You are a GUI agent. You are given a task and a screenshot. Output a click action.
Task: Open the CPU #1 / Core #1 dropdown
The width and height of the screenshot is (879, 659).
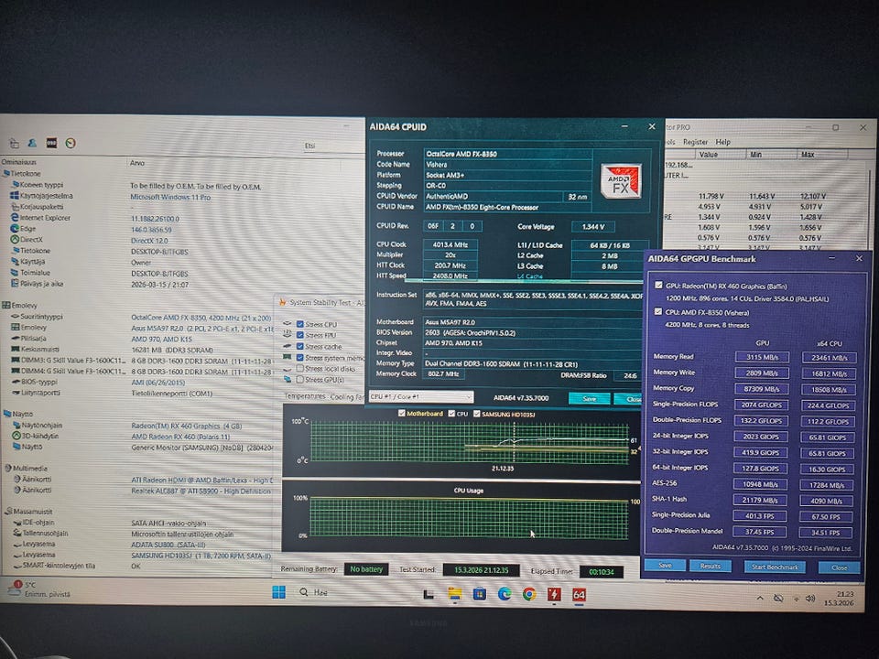click(421, 396)
